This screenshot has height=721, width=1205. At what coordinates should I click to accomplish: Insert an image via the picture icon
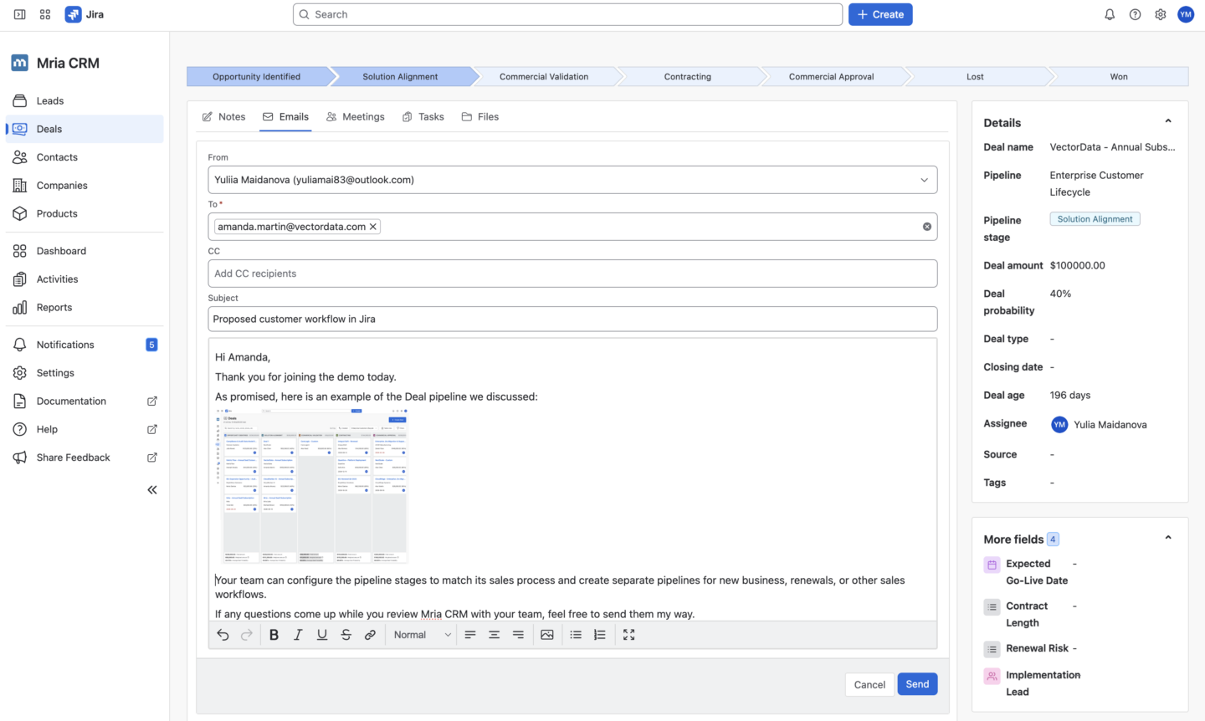click(547, 635)
